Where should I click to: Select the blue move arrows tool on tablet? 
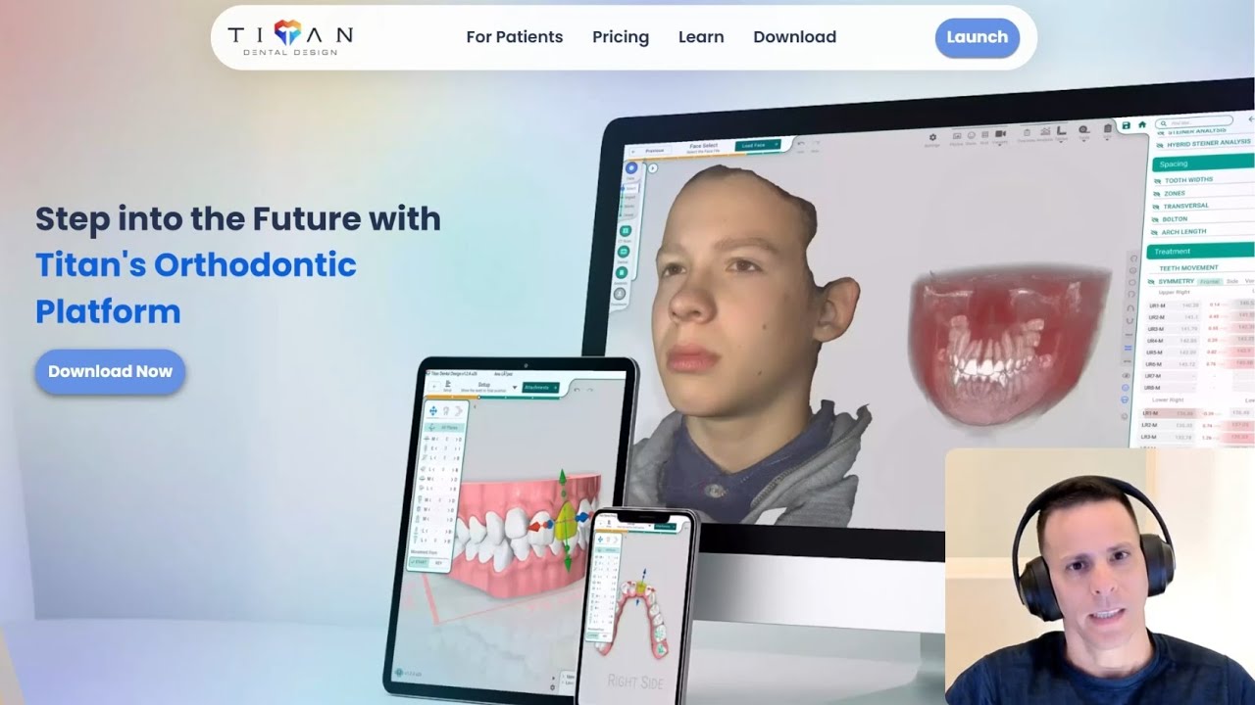click(x=433, y=410)
